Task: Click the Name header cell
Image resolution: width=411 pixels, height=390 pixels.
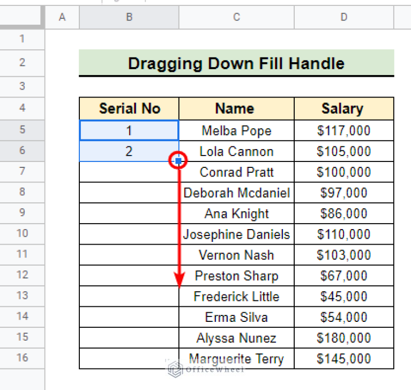Action: [x=236, y=109]
